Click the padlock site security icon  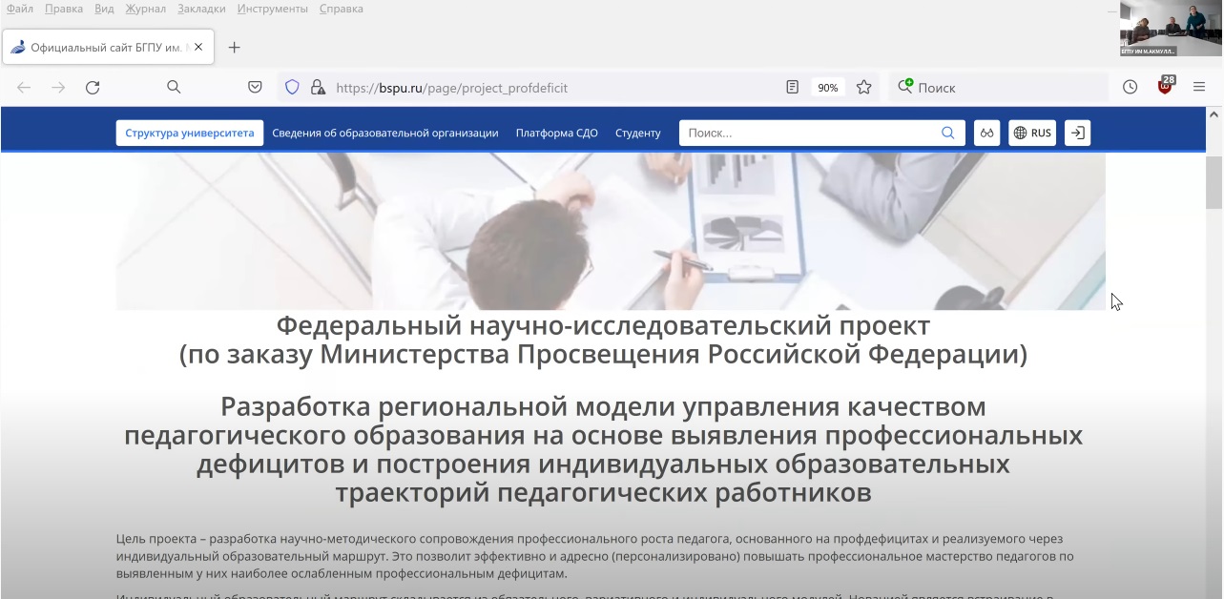[x=318, y=88]
